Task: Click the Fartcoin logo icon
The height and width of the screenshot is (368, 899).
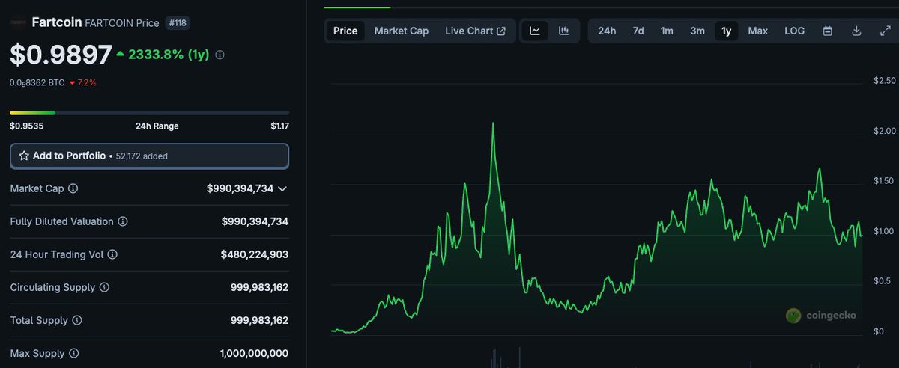Action: pos(18,22)
